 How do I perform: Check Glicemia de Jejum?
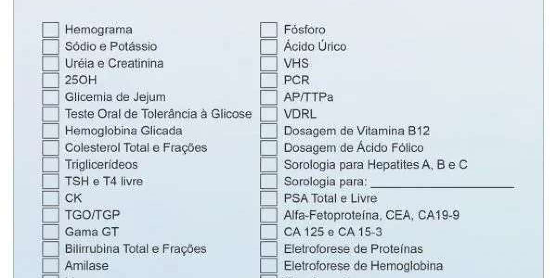[x=51, y=97]
